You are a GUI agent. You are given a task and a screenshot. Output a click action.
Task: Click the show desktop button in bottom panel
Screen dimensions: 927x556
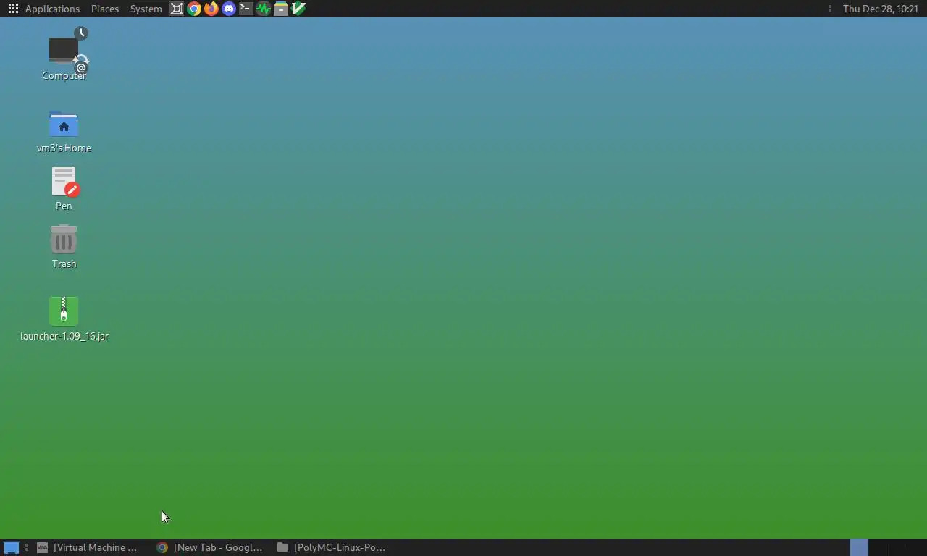tap(12, 547)
